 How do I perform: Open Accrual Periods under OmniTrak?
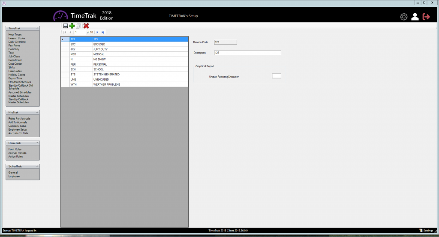click(17, 153)
